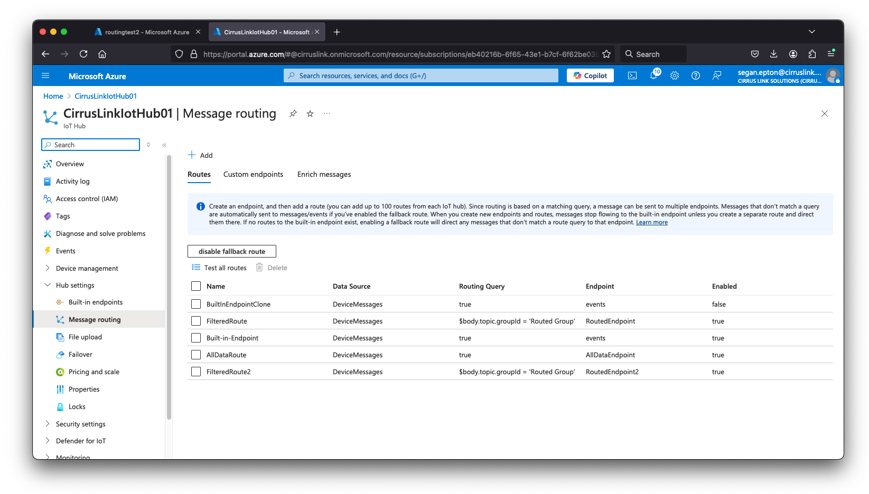Switch to Custom endpoints tab
The width and height of the screenshot is (869, 494).
click(253, 175)
